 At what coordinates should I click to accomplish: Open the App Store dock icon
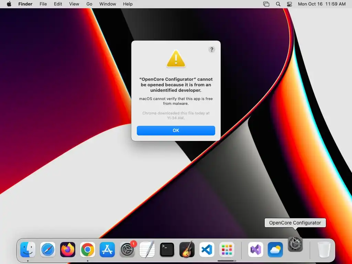click(107, 250)
